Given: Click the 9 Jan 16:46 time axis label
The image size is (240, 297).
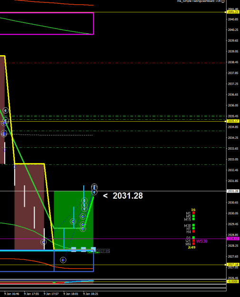Looking at the screenshot, I should point(11,294).
